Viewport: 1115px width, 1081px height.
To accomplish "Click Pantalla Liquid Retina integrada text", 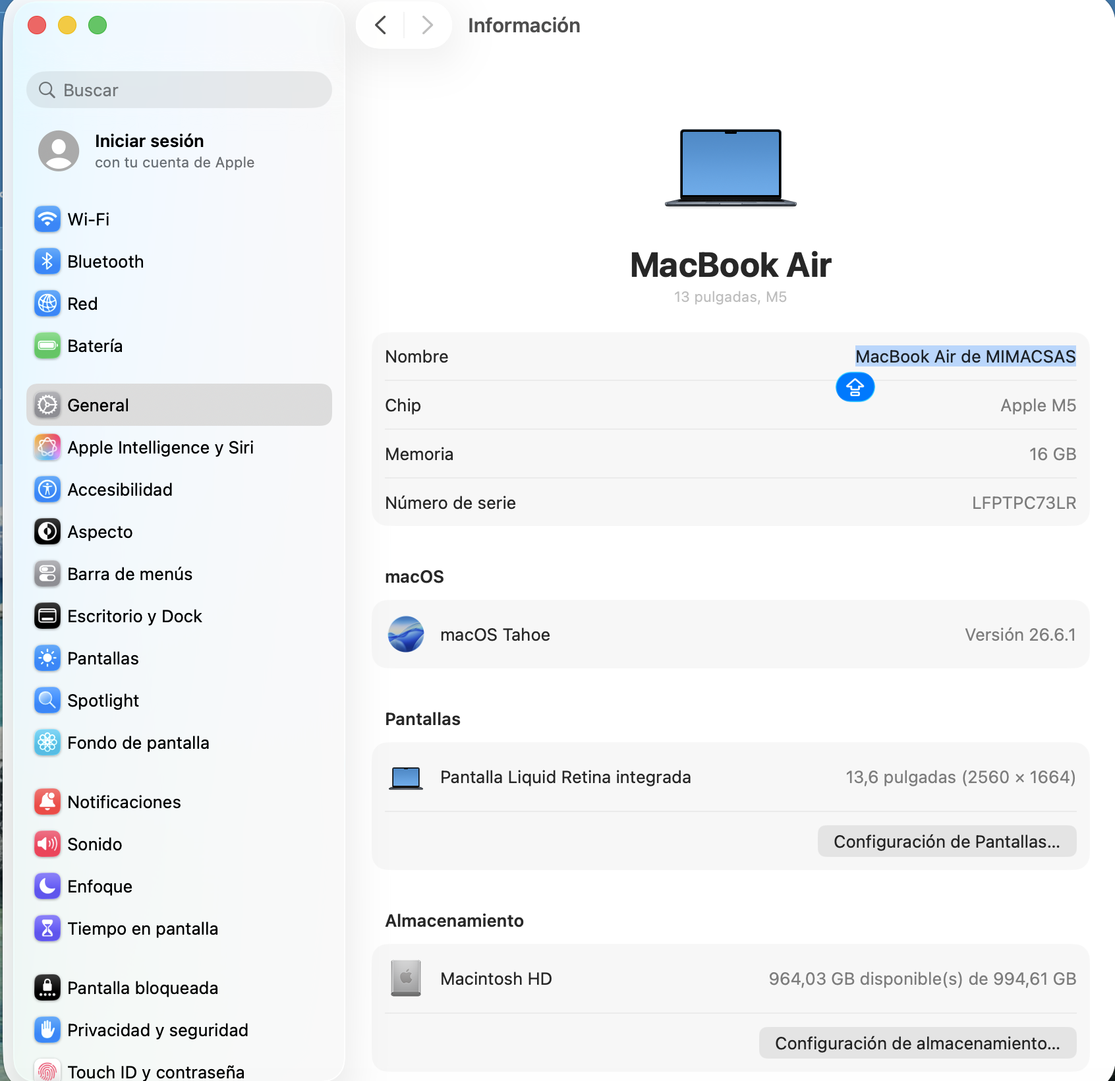I will tap(565, 777).
